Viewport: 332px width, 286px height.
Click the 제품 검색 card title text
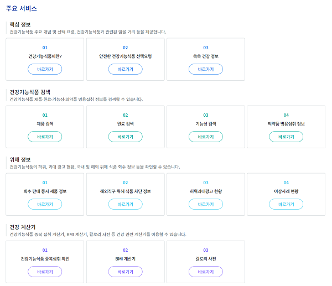point(45,124)
